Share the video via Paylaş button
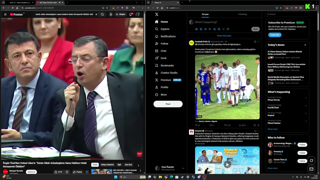 (77, 172)
